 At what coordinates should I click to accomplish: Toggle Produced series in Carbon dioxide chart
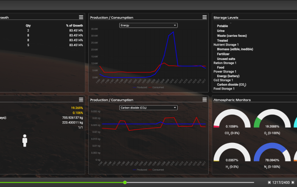click(x=140, y=170)
